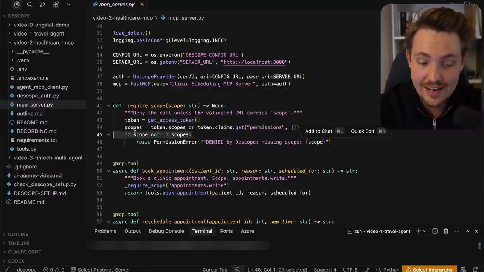Click the zoom icon in status bar

[x=237, y=269]
